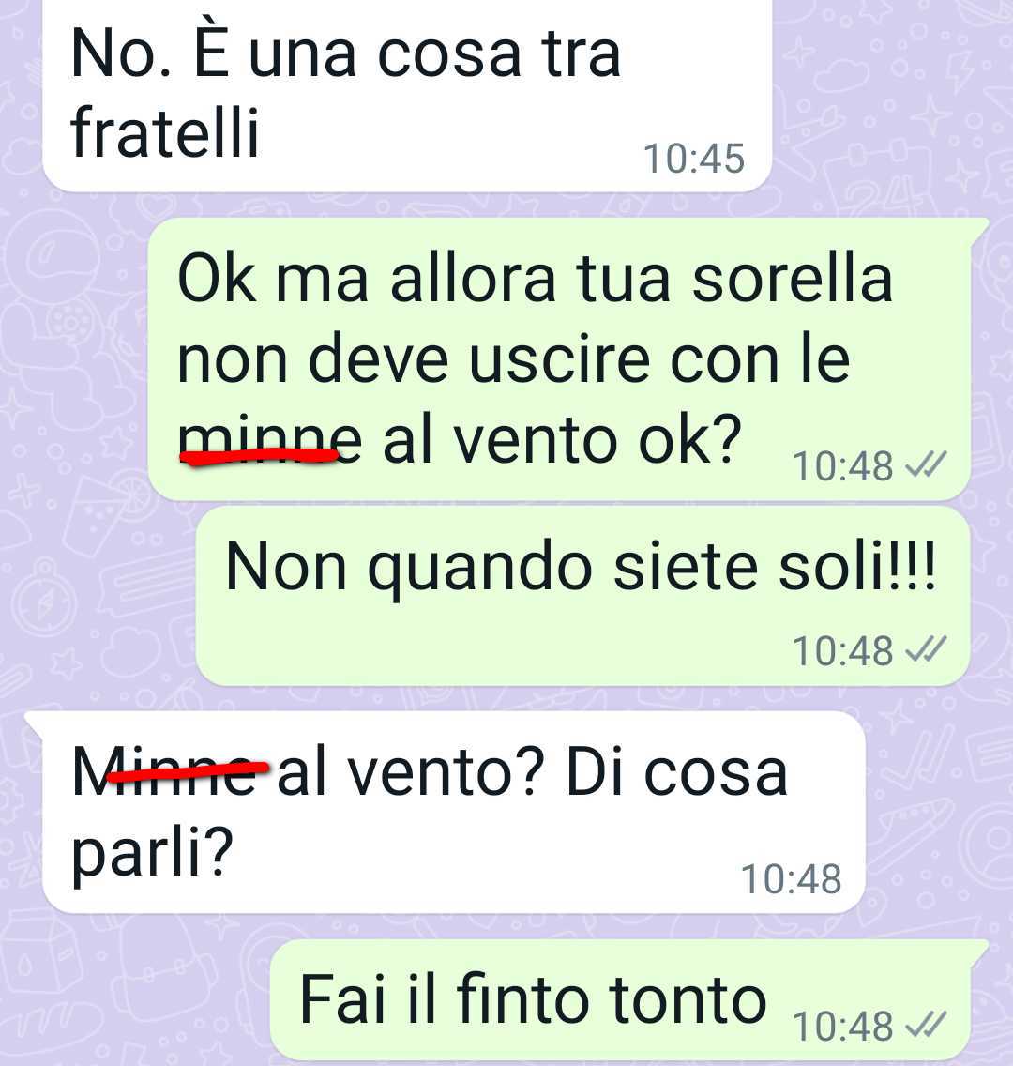Click 10:48 timestamp under 'al vento ok?'
The height and width of the screenshot is (1066, 1013).
[x=842, y=466]
